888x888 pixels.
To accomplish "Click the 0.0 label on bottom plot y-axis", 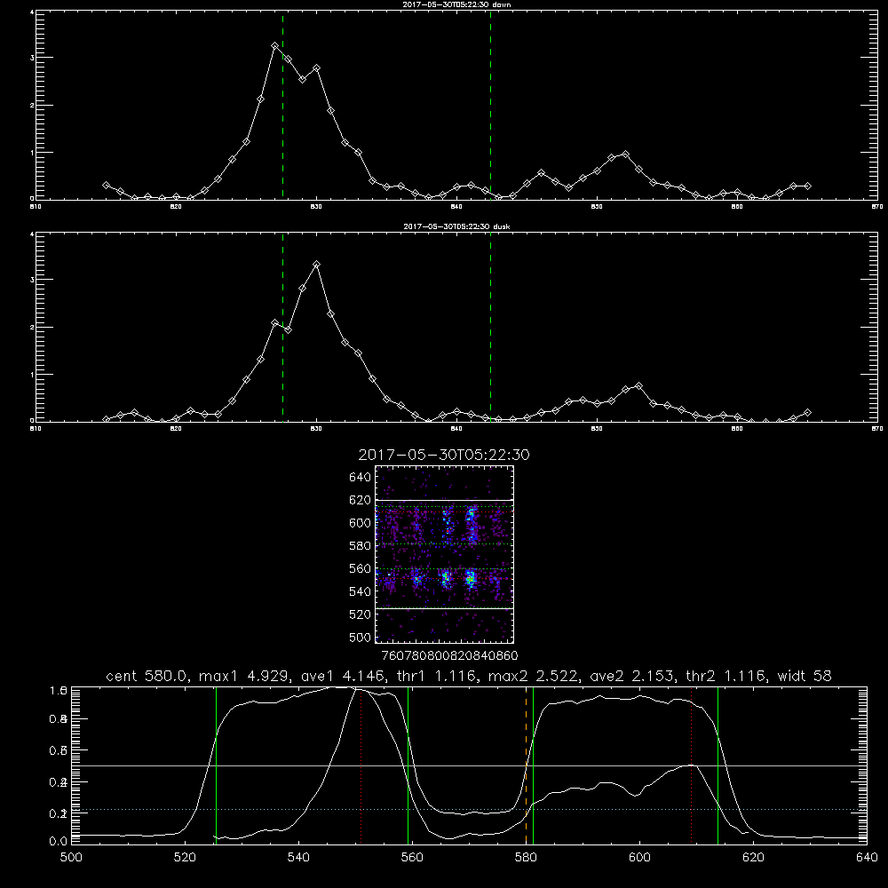I will (x=58, y=841).
